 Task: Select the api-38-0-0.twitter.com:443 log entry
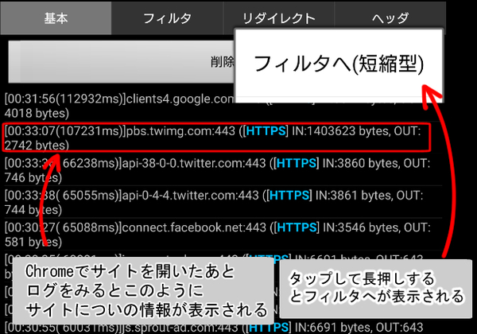(223, 170)
